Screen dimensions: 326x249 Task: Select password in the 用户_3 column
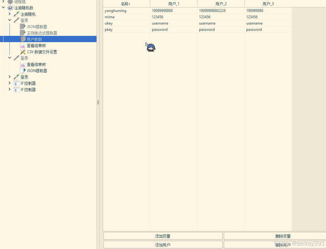268,30
